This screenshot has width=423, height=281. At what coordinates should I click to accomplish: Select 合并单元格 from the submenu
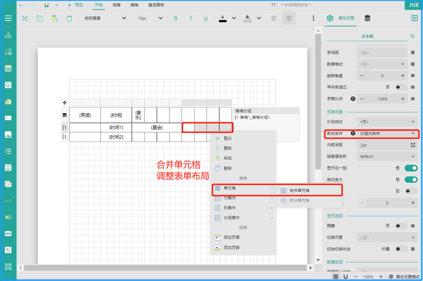299,191
